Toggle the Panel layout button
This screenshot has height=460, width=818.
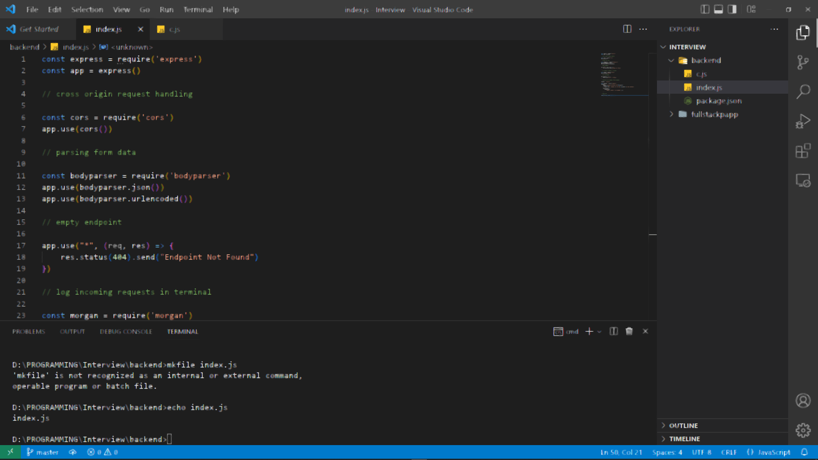coord(718,9)
